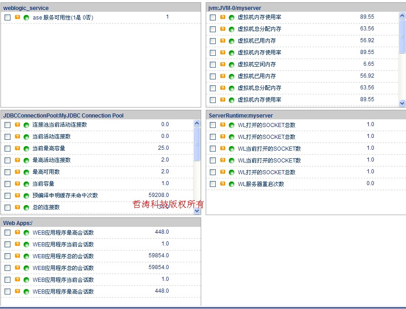
Task: Tick the 最高活动连接数 checkbox
Action: coord(8,160)
